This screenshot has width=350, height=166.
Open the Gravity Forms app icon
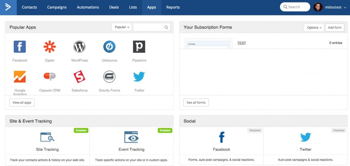click(109, 77)
